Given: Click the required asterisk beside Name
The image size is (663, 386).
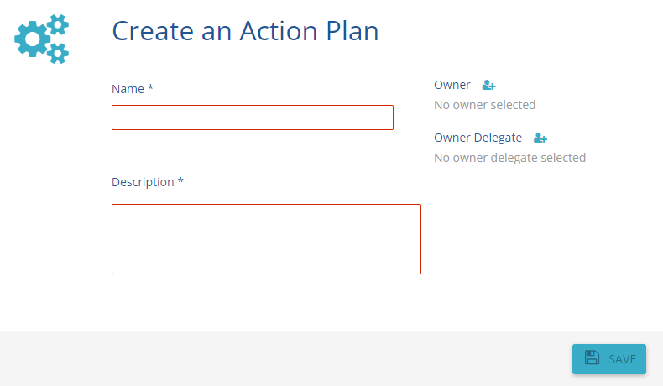Looking at the screenshot, I should click(x=150, y=87).
